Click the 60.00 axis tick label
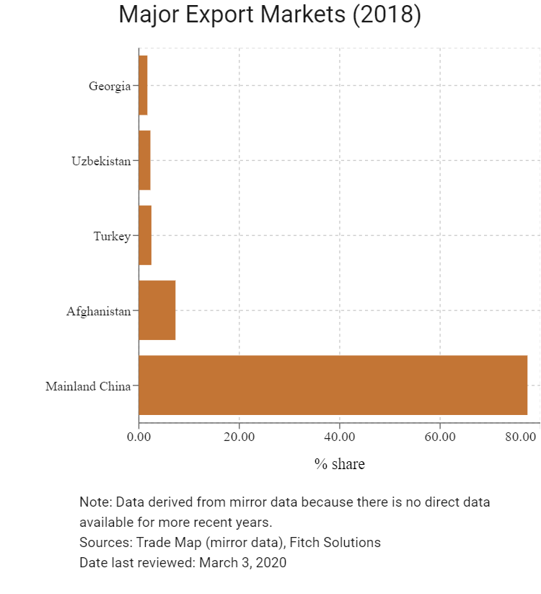541x594 pixels. (440, 437)
